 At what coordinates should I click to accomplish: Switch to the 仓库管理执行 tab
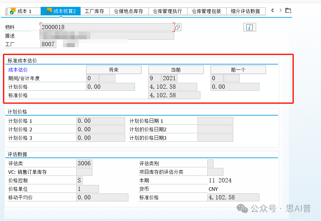pos(167,11)
